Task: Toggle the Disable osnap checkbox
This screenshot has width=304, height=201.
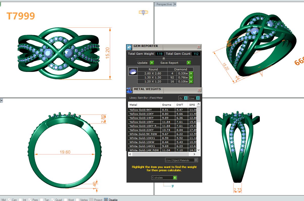Action: click(106, 200)
